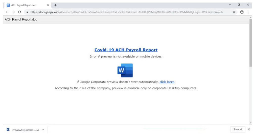
Task: Click the padlock site info icon
Action: (x=27, y=12)
